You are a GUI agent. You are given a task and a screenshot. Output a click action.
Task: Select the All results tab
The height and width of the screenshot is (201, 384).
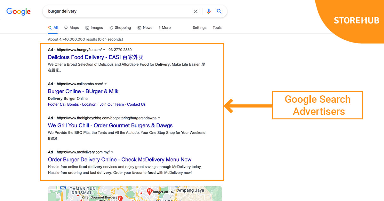coord(53,28)
